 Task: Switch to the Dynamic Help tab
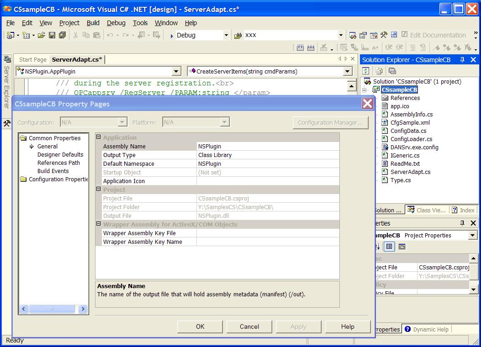click(427, 329)
